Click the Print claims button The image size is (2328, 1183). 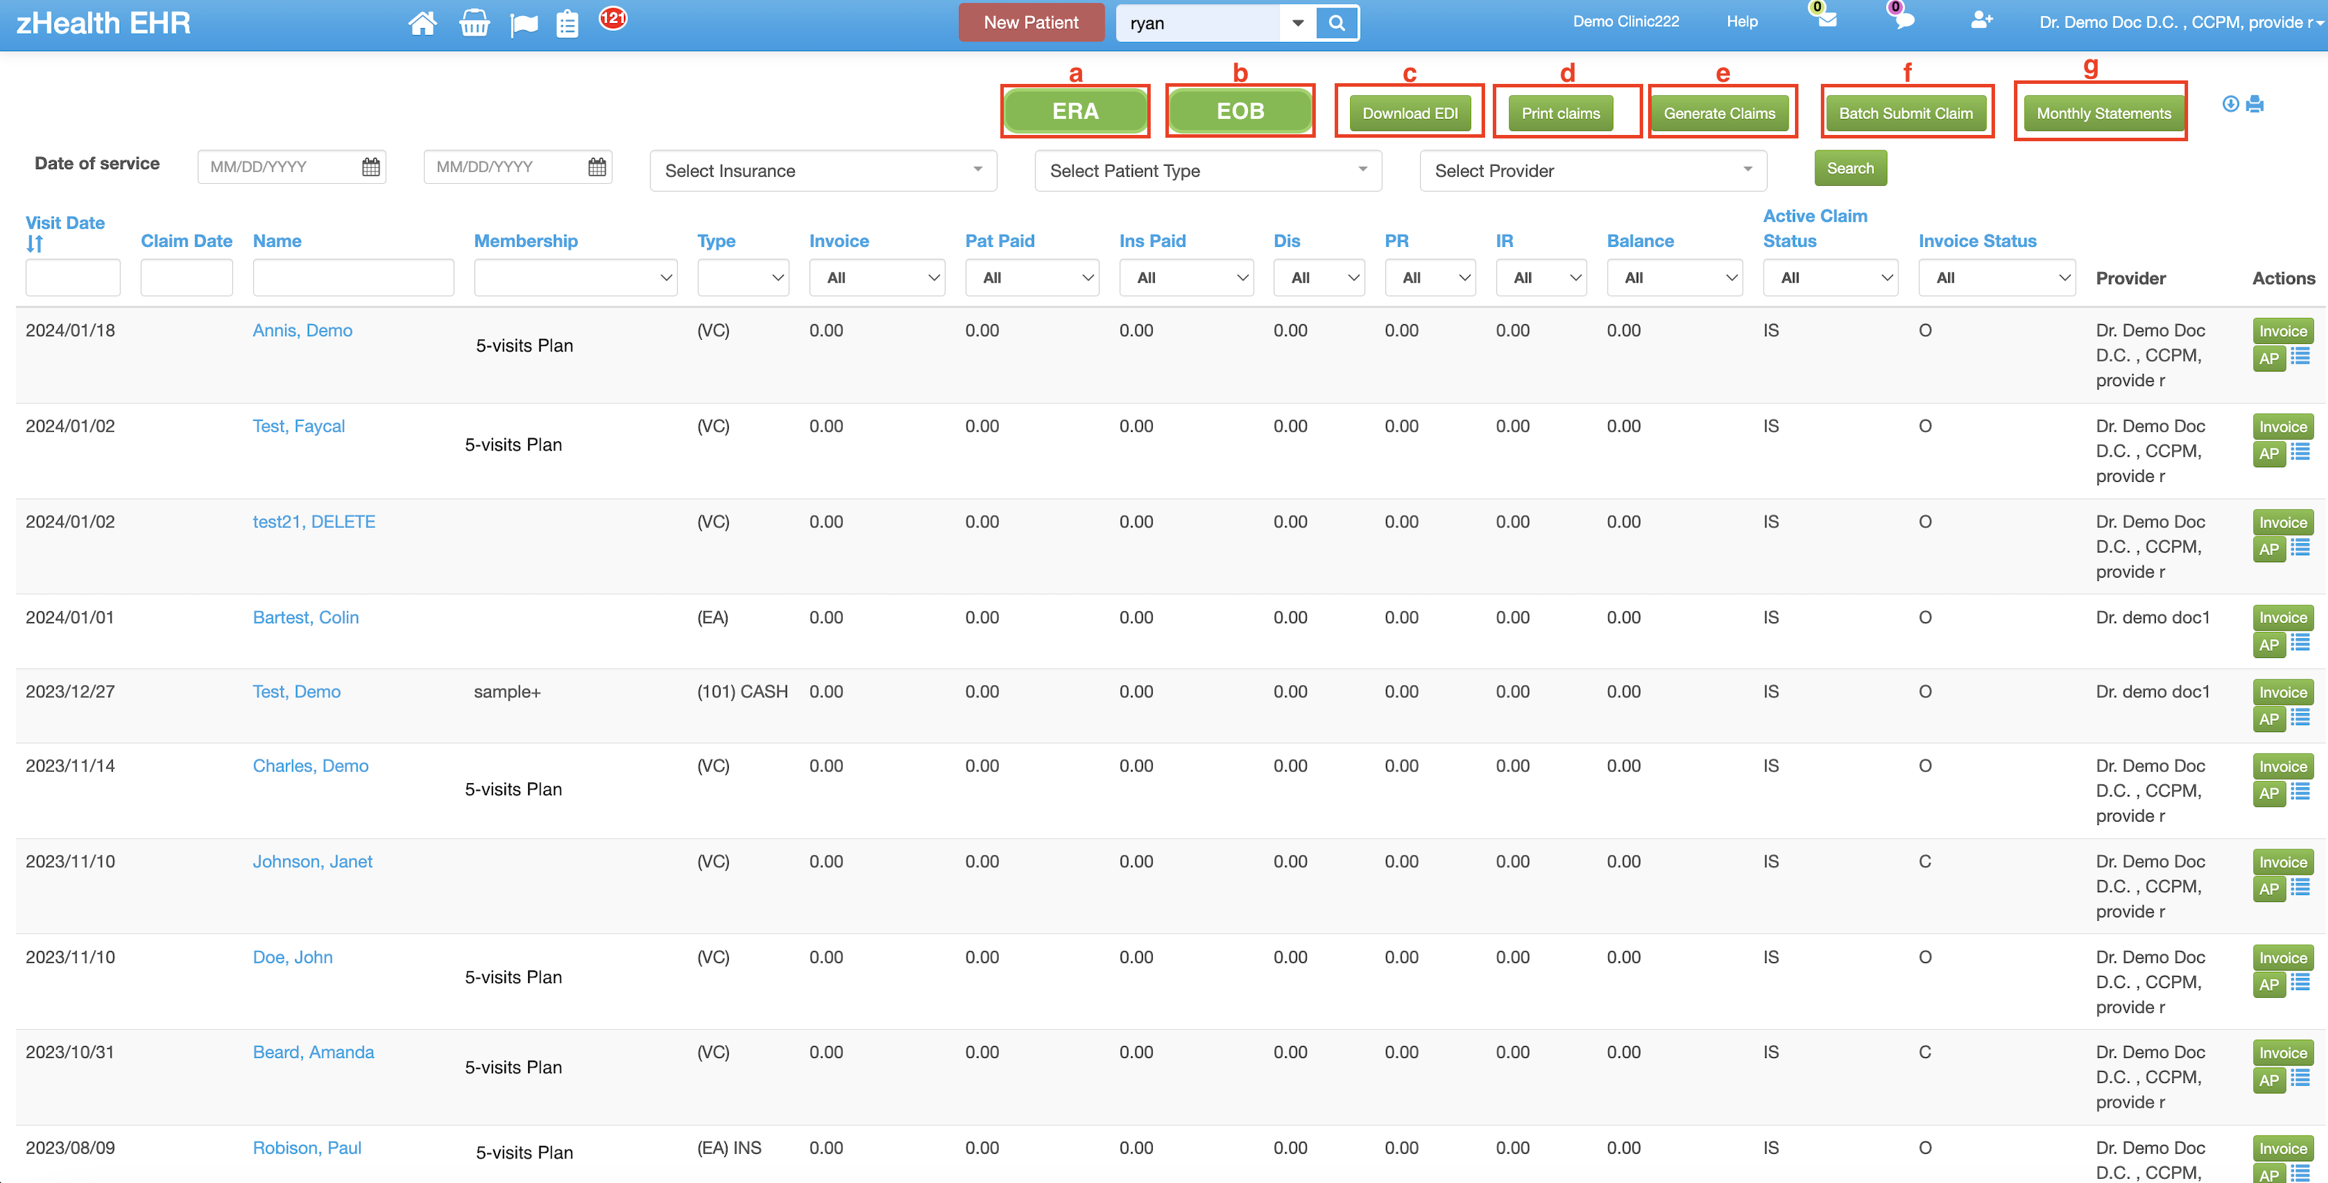point(1561,114)
